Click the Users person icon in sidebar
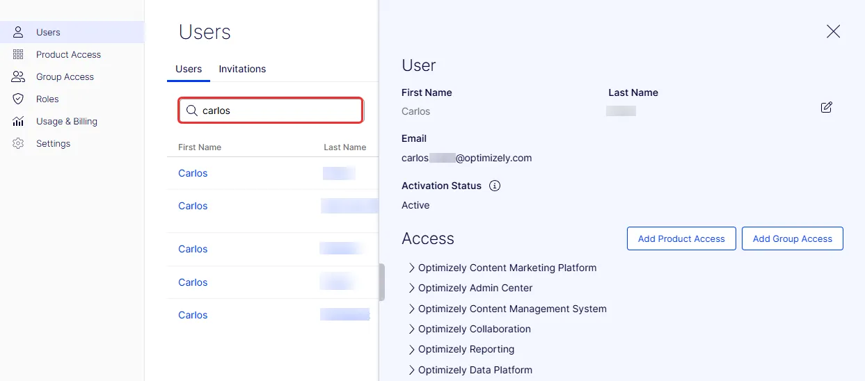This screenshot has height=381, width=865. click(18, 32)
